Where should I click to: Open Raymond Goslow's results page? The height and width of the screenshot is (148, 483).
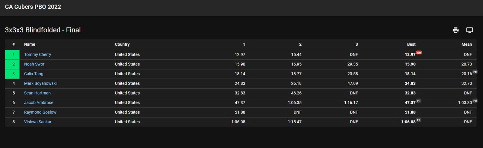point(40,112)
